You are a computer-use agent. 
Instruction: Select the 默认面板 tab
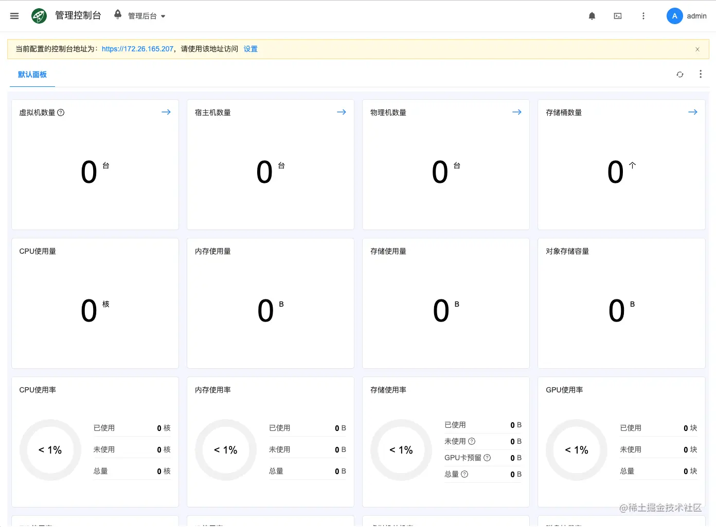32,74
